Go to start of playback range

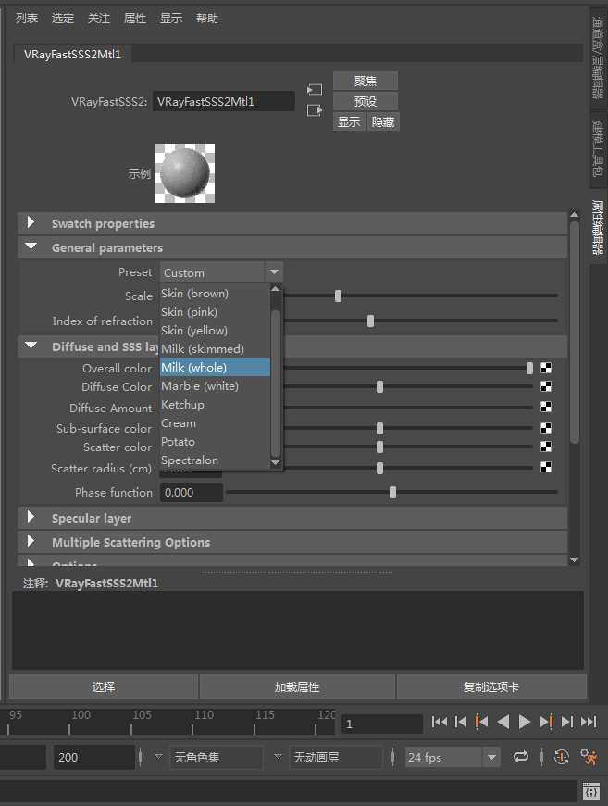pos(439,722)
